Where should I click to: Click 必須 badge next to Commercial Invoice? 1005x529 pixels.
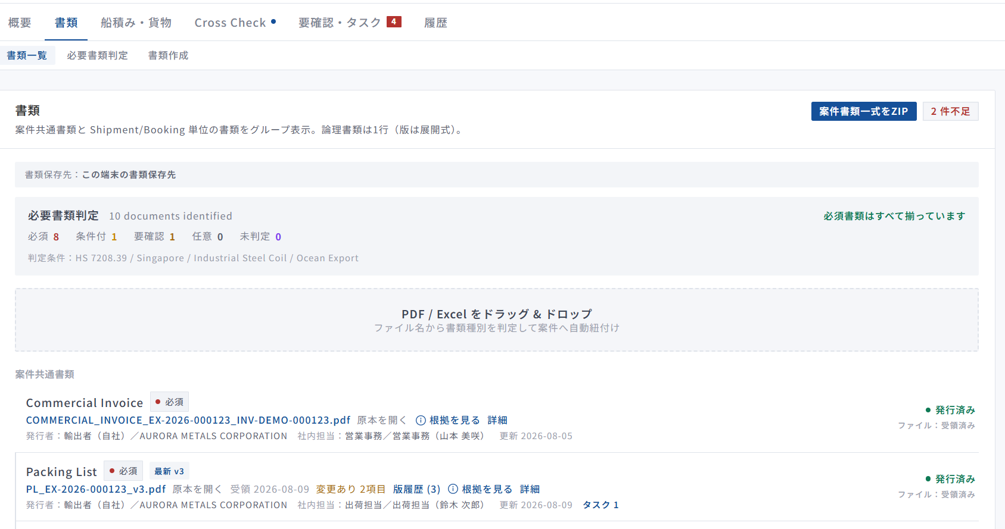tap(170, 402)
